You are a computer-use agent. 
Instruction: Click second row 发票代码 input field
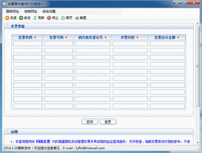tap(27, 50)
